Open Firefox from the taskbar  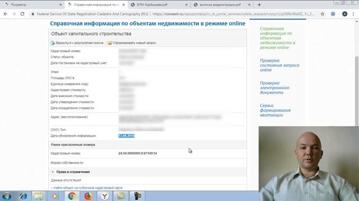88,196
